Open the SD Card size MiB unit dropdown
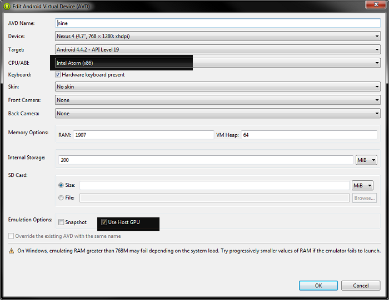The width and height of the screenshot is (389, 300). (362, 185)
